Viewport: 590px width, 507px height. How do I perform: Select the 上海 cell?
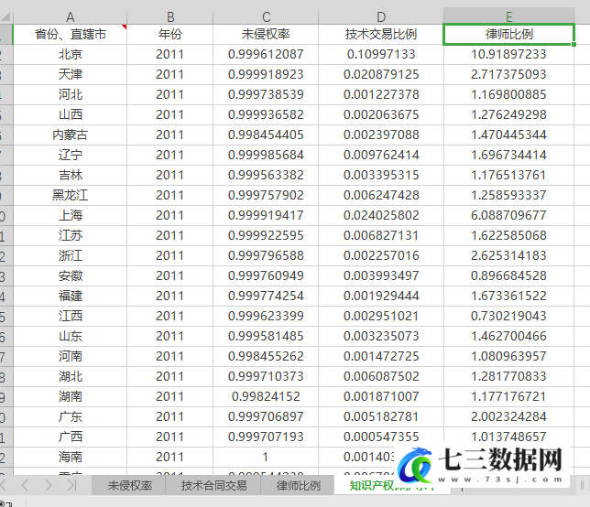(70, 215)
